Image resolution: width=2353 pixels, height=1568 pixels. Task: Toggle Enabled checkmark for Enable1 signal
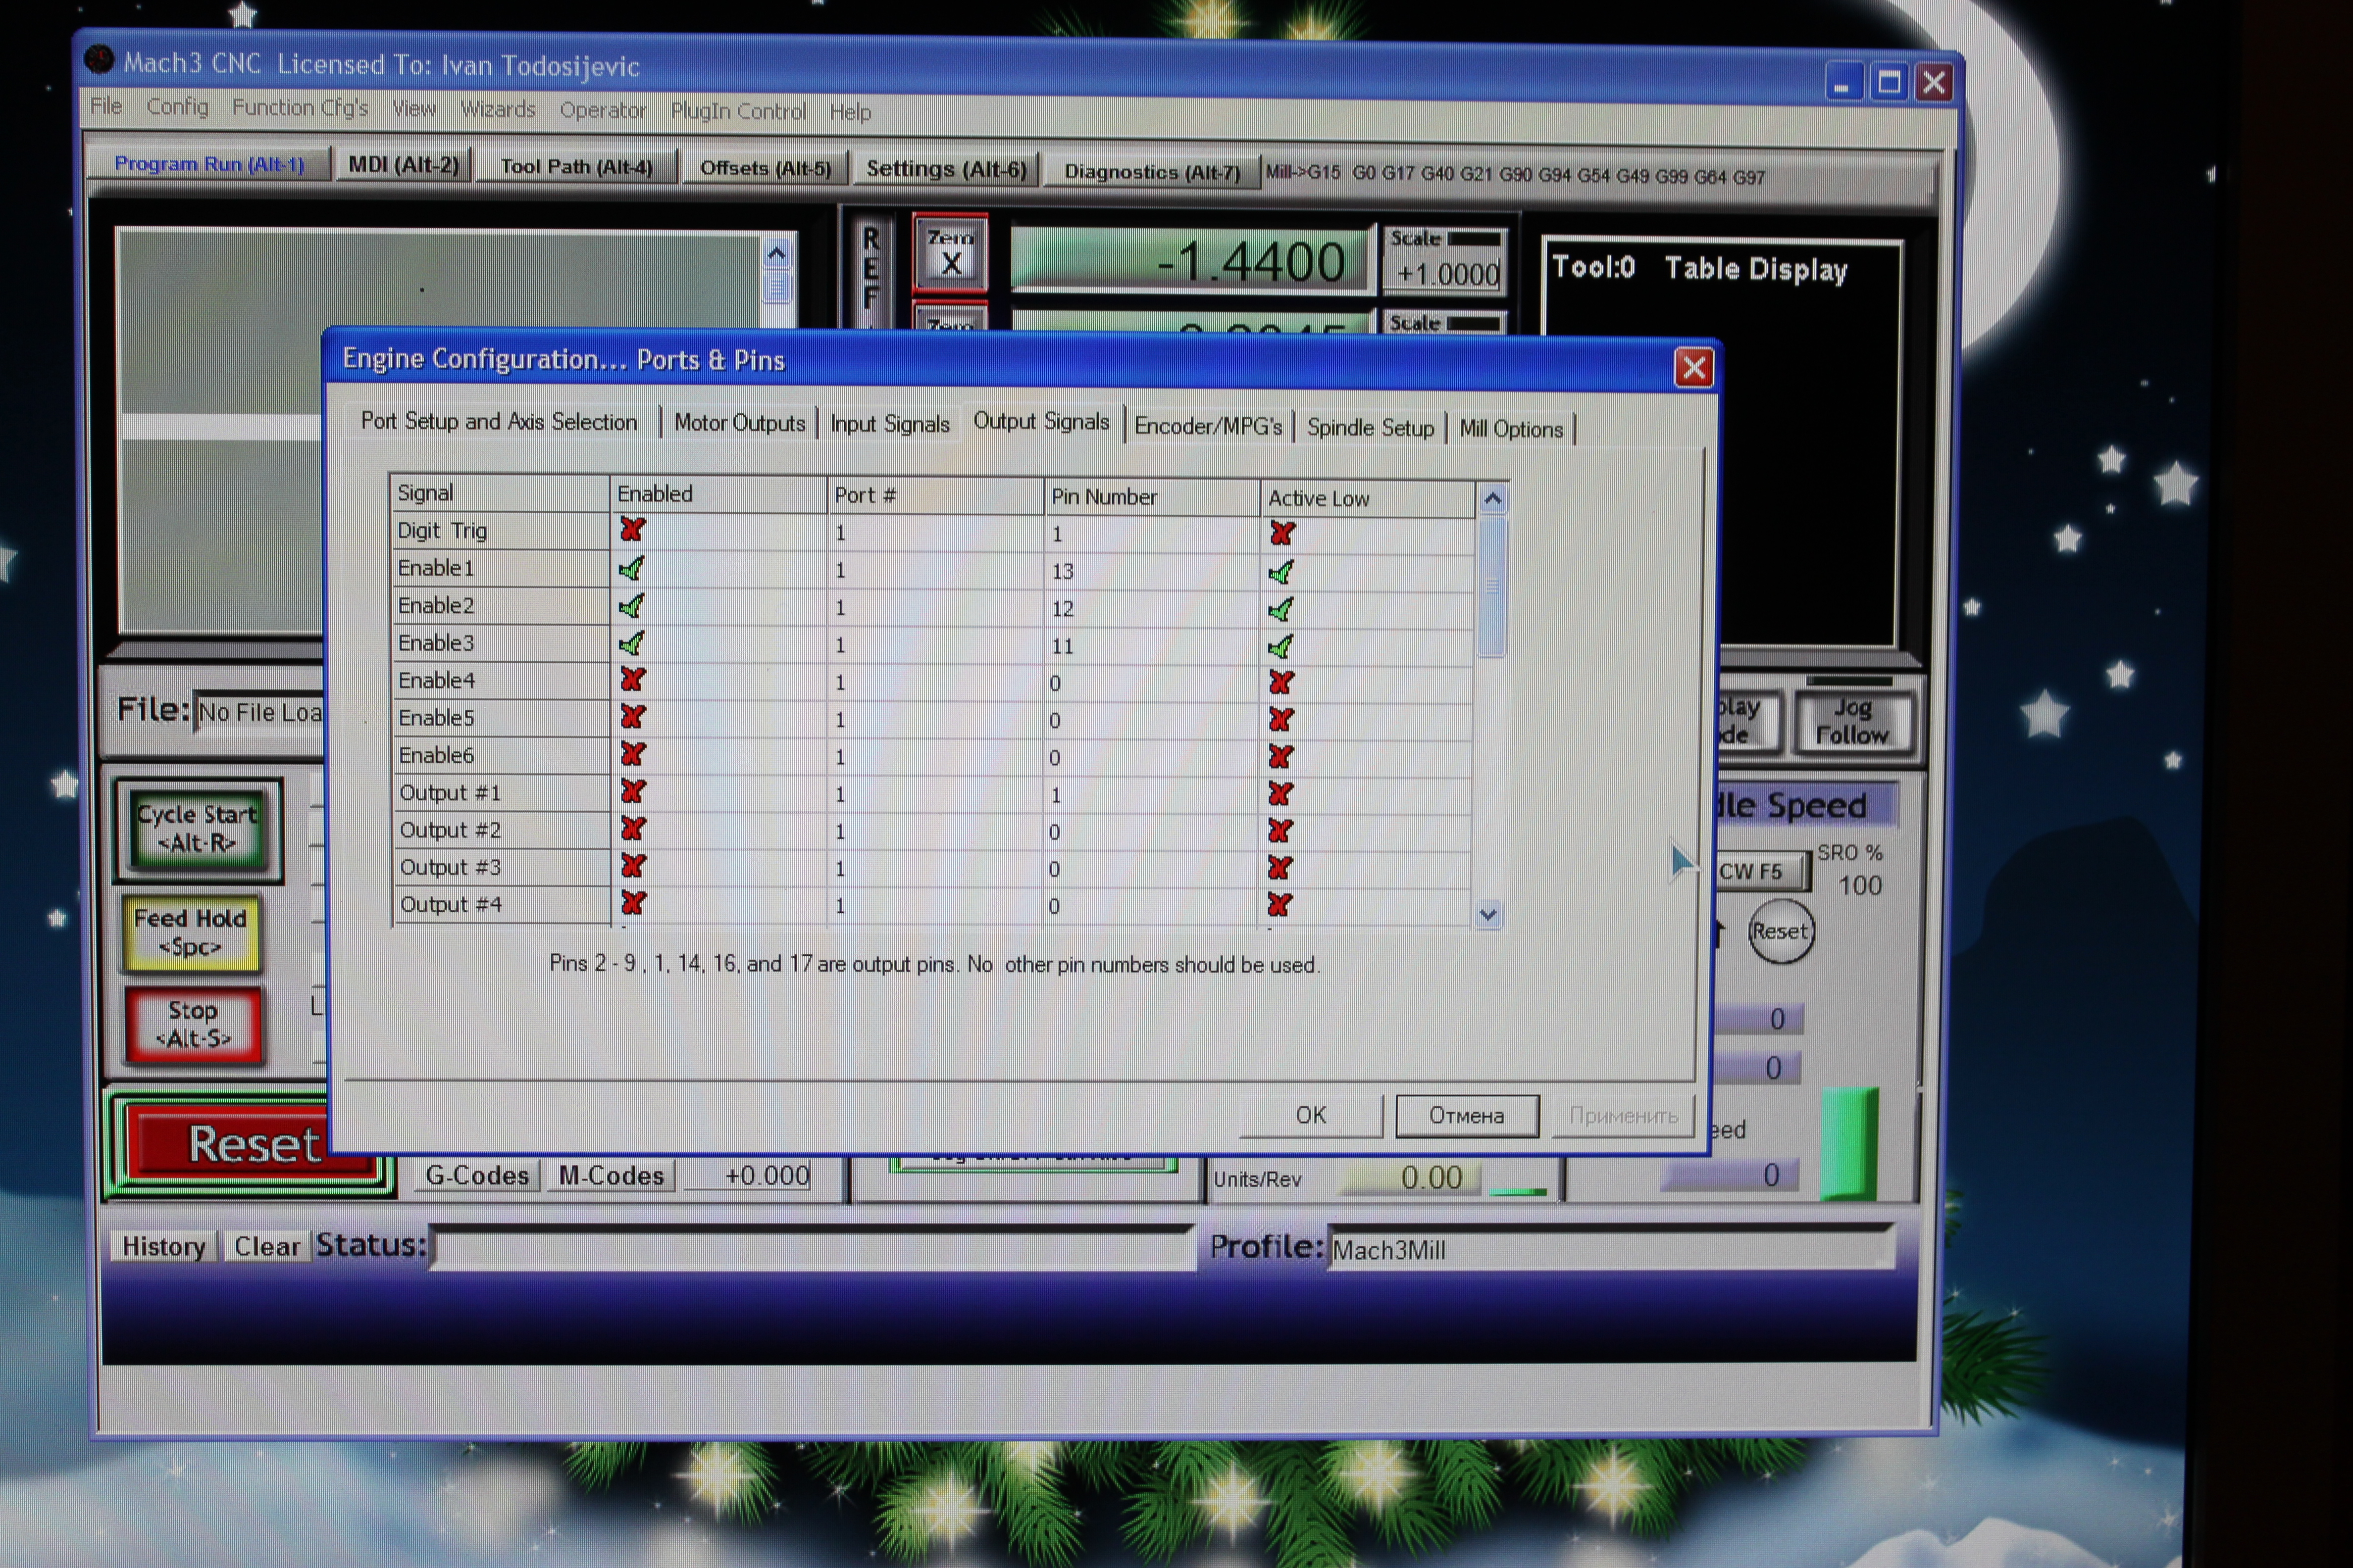(631, 569)
